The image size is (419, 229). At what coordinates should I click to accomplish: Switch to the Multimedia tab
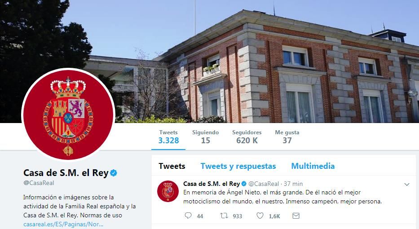tap(313, 166)
